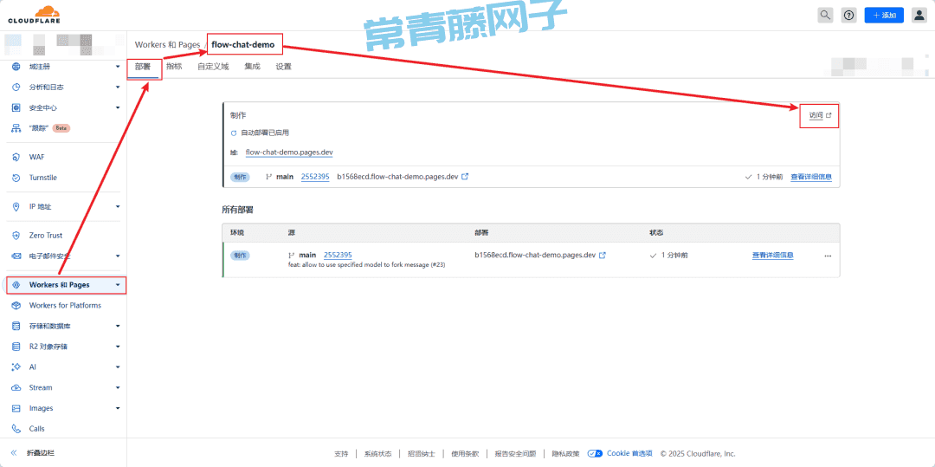
Task: Click the 访问 site link
Action: [x=820, y=115]
